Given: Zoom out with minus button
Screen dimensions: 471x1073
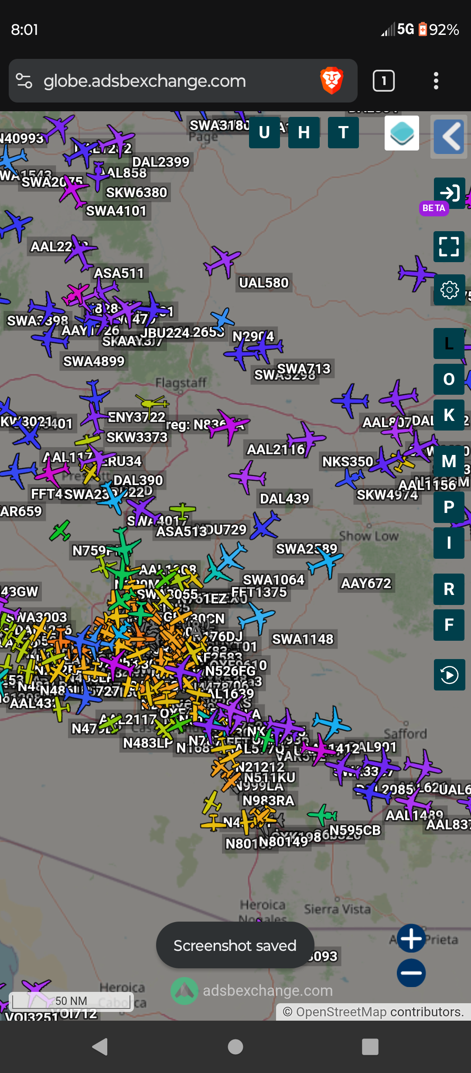Looking at the screenshot, I should pos(411,973).
